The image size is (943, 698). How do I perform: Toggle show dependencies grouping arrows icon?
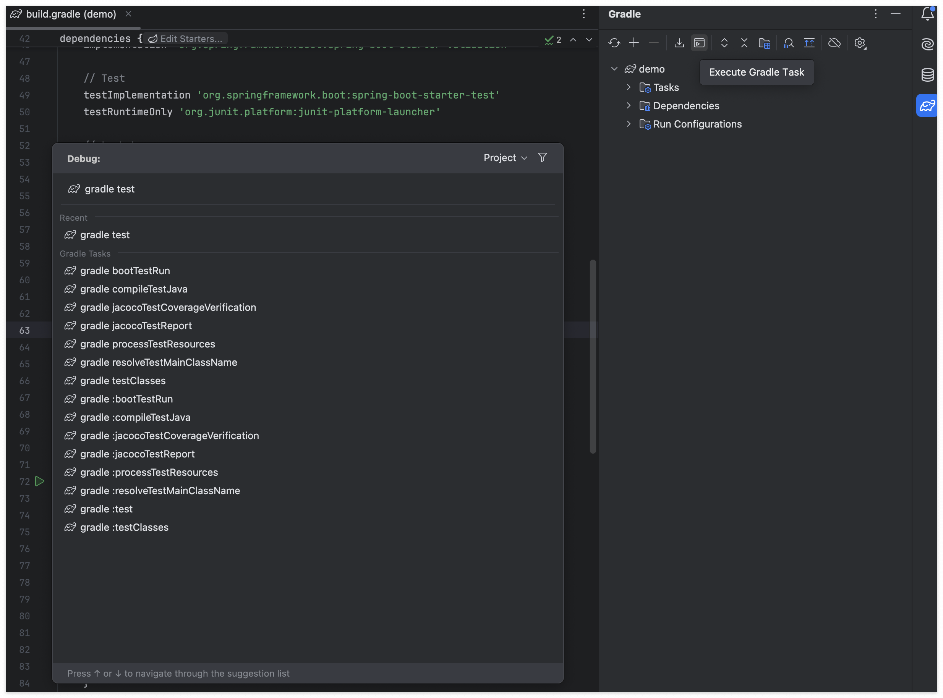point(809,43)
